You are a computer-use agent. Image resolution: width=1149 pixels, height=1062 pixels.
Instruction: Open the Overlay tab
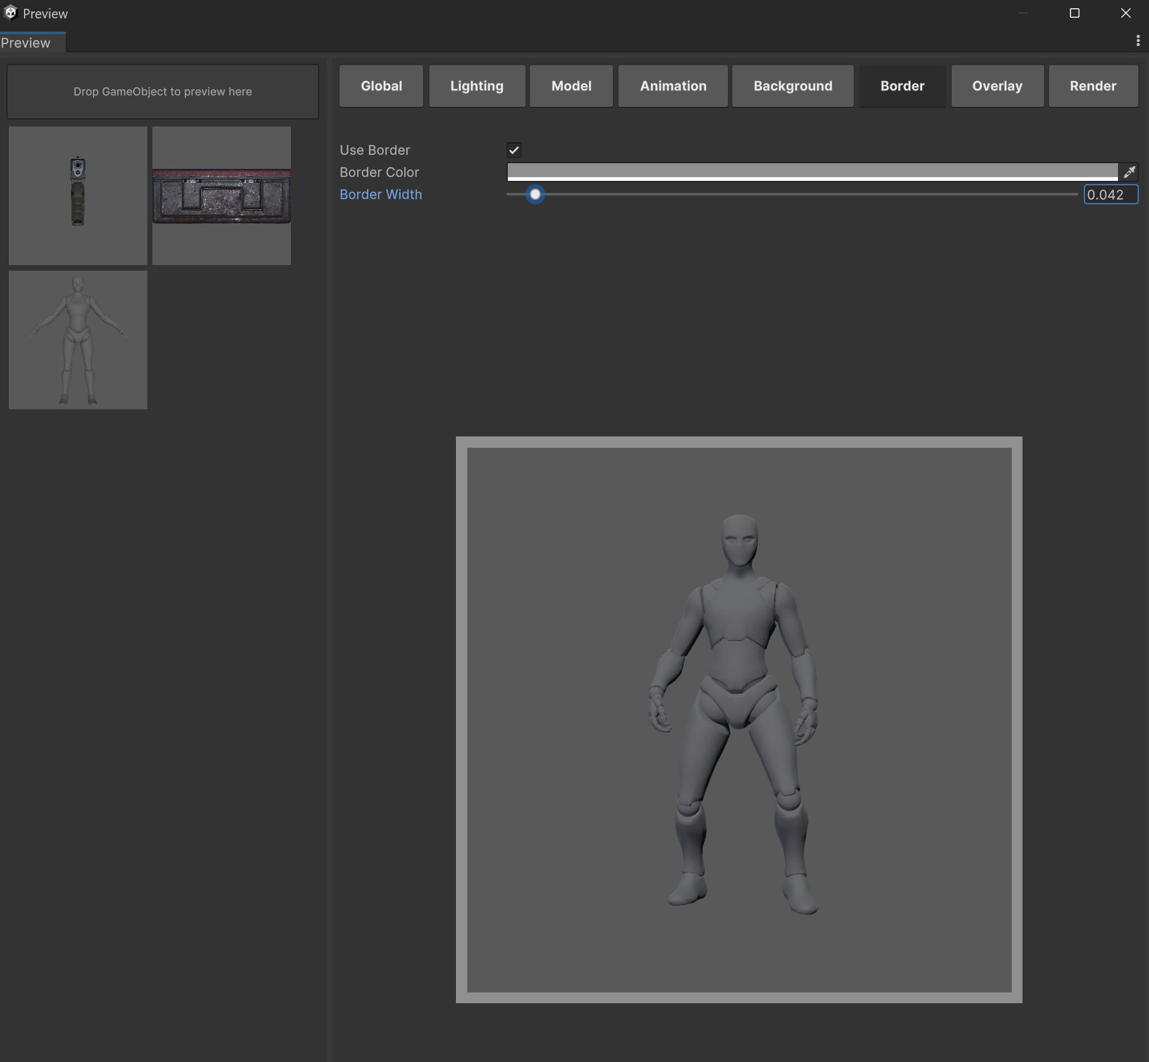coord(997,86)
